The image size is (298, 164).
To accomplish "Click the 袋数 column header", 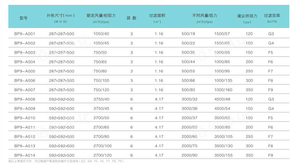I will point(132,18).
